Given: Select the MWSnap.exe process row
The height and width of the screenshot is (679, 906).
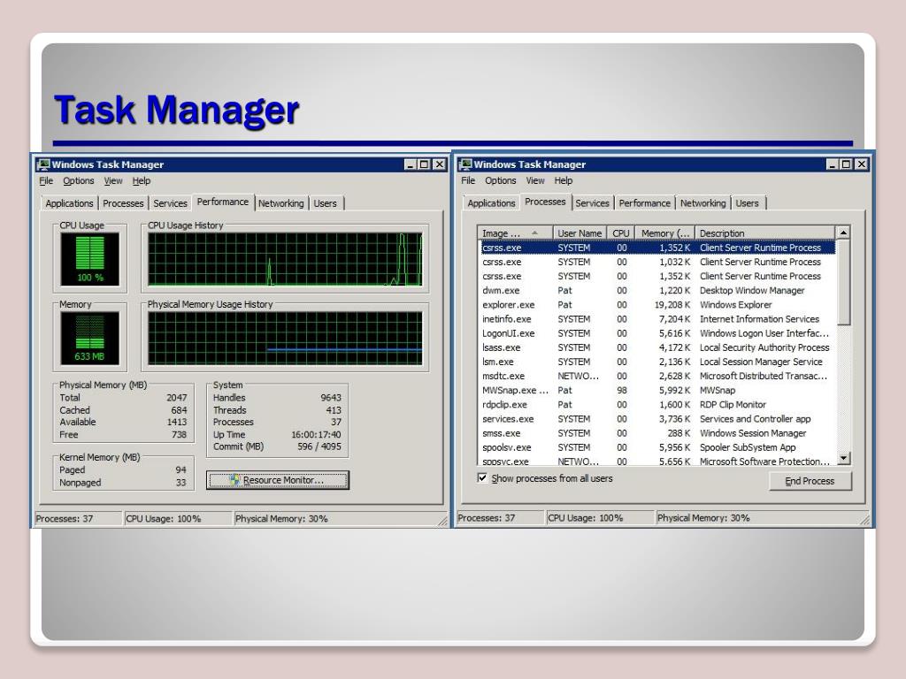Looking at the screenshot, I should coord(657,390).
